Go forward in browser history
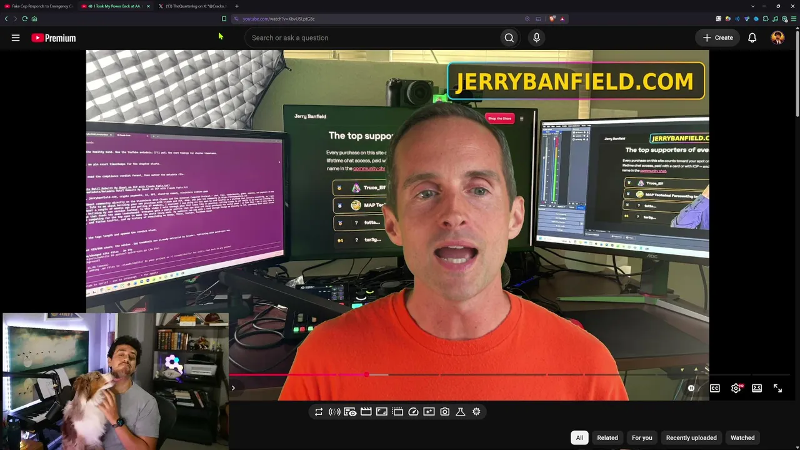This screenshot has height=450, width=800. coord(16,19)
